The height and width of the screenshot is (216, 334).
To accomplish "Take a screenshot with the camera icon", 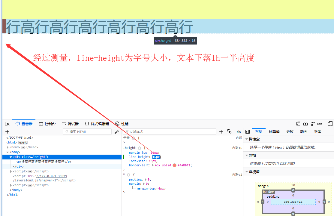I will coord(305,124).
